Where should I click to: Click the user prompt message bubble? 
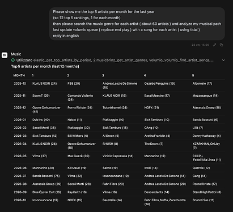point(137,24)
